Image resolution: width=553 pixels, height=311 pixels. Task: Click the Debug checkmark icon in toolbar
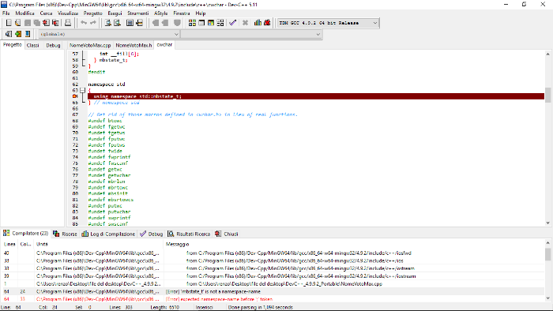pos(232,23)
